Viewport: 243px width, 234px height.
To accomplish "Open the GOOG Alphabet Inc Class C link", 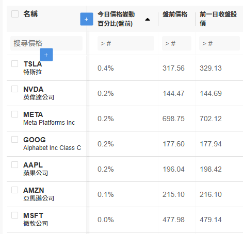I will [52, 144].
